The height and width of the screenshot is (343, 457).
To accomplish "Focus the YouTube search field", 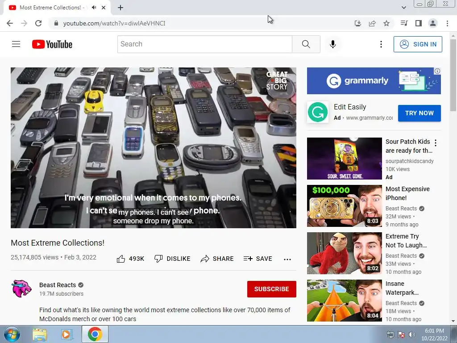I will tap(204, 44).
